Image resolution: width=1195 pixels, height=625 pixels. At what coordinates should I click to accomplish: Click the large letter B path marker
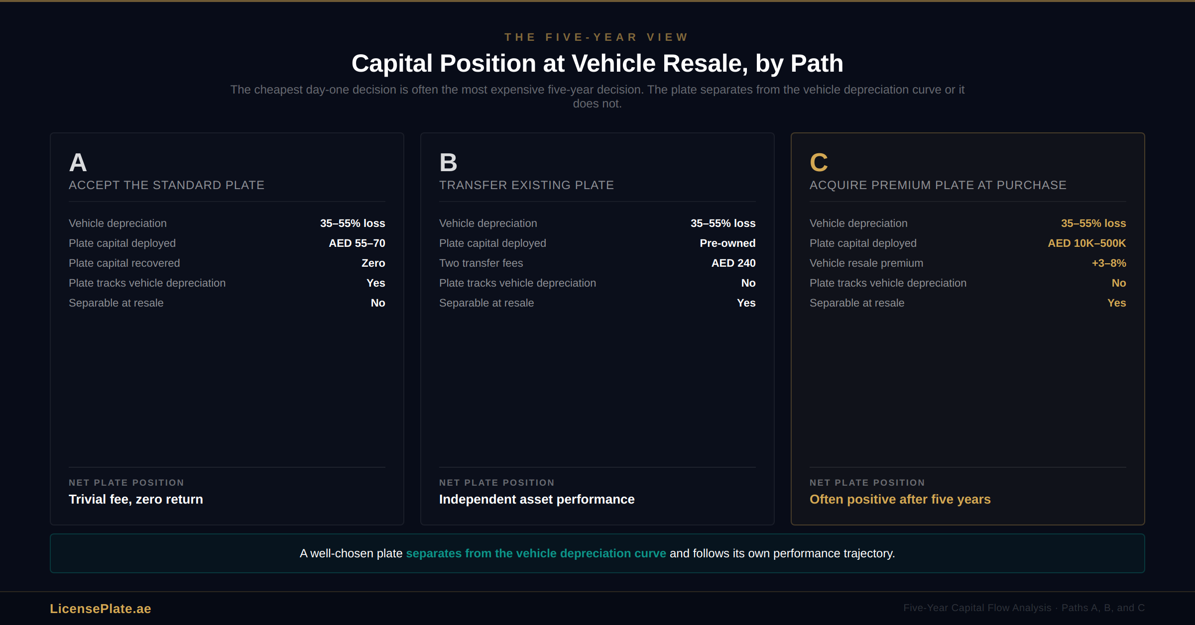(x=448, y=163)
